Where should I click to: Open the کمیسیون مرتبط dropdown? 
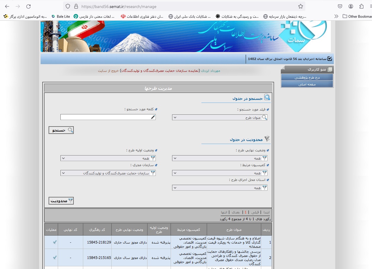coord(219,173)
